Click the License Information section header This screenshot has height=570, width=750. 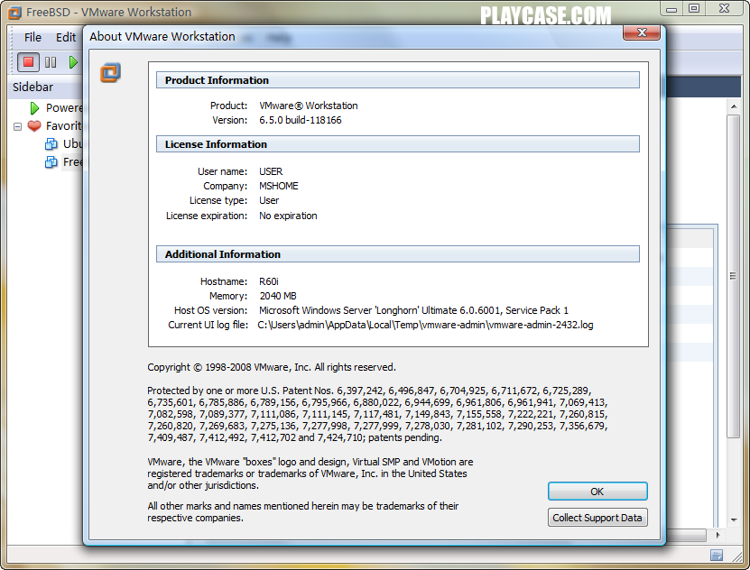[x=397, y=143]
